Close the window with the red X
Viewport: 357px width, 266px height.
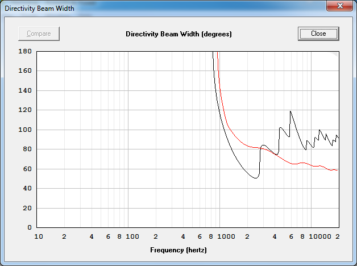339,6
